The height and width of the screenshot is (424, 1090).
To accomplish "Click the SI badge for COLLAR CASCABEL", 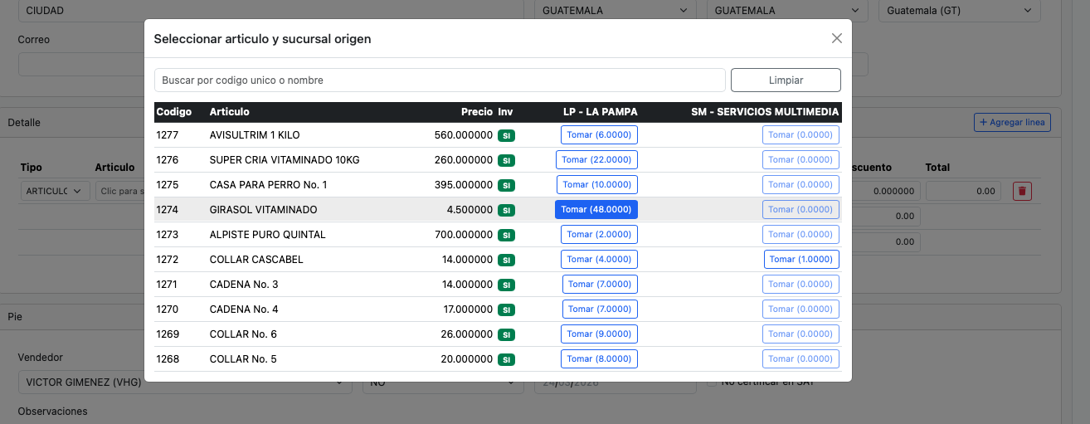I will (506, 260).
